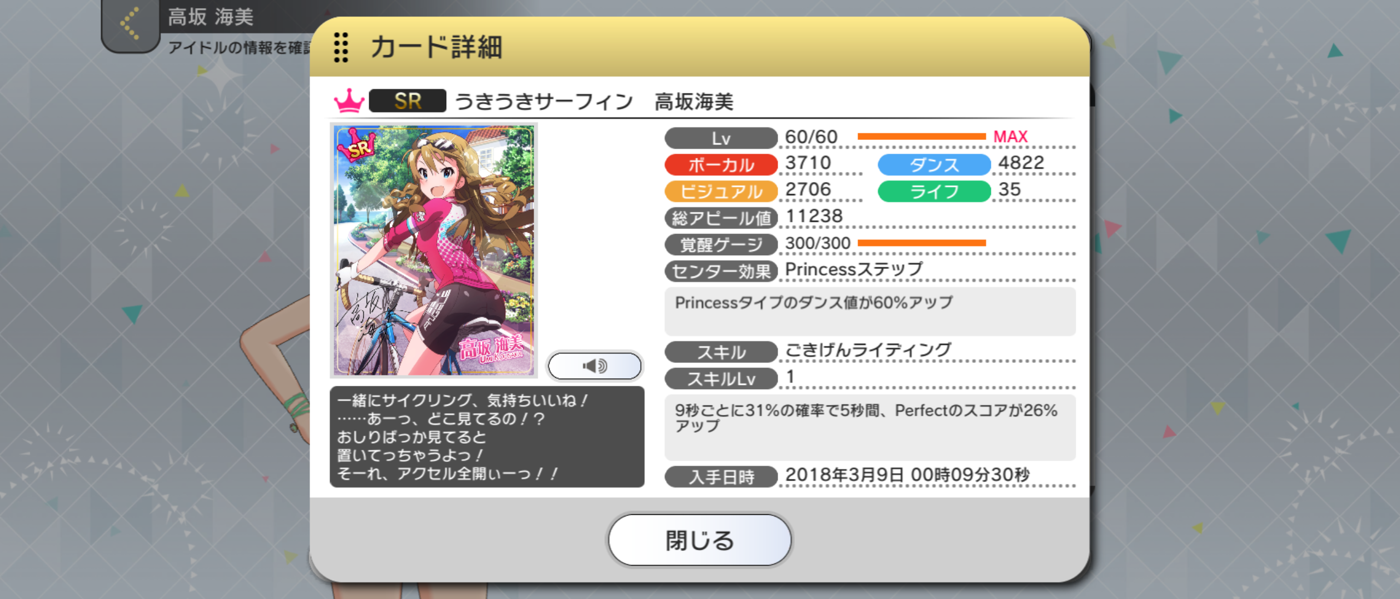Tap the pink crown Princess type icon
Image resolution: width=1400 pixels, height=599 pixels.
pyautogui.click(x=349, y=101)
